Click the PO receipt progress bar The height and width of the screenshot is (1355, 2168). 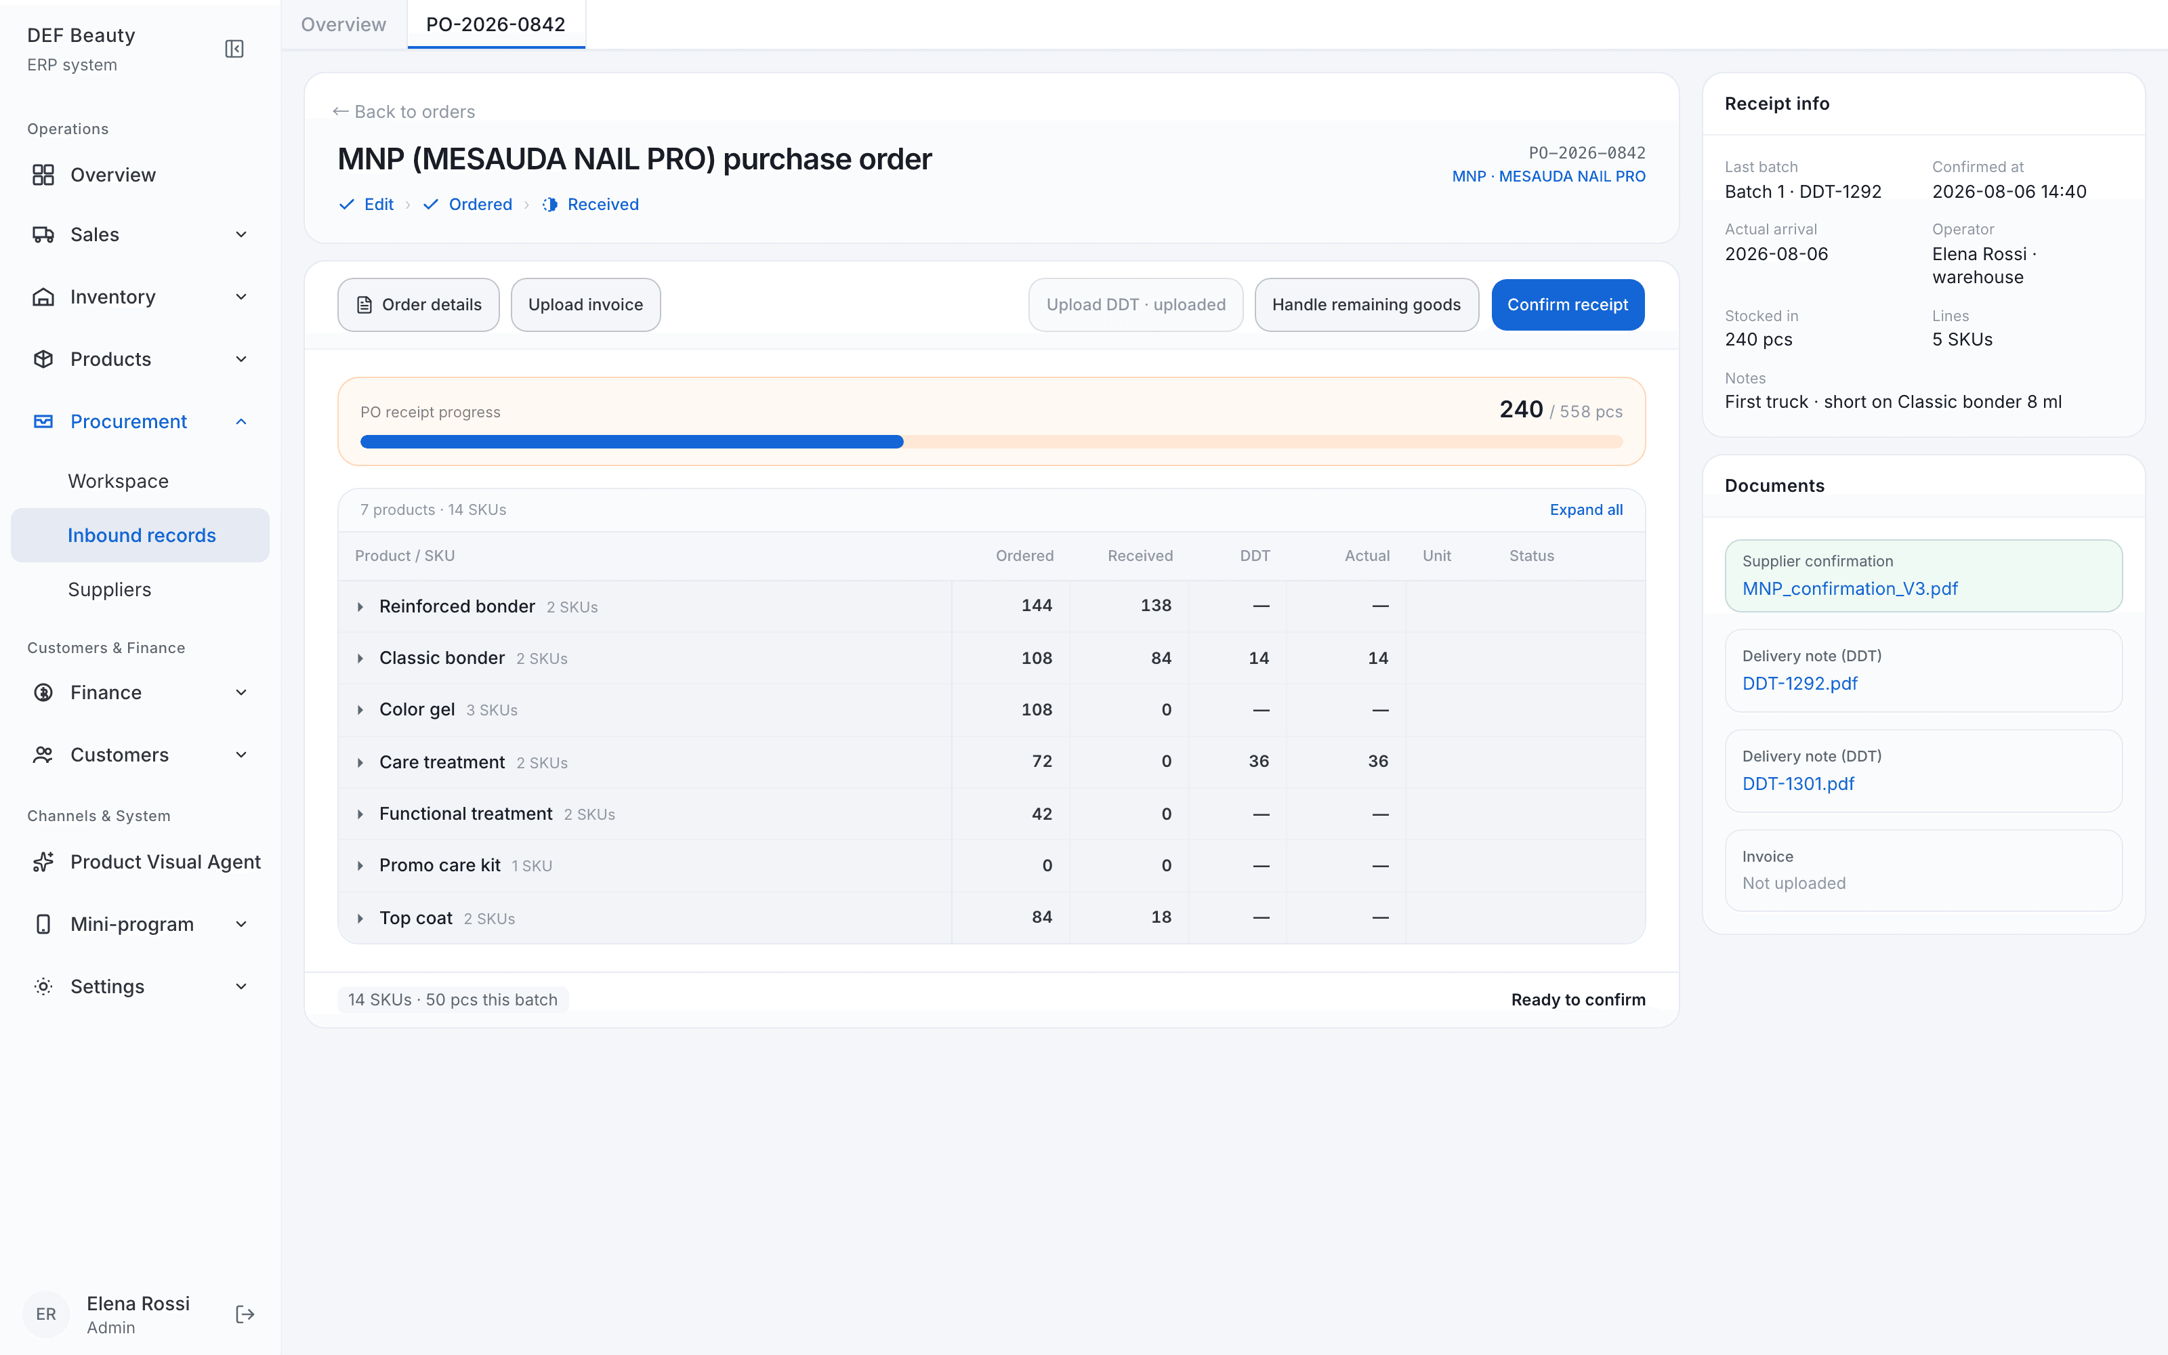[991, 442]
